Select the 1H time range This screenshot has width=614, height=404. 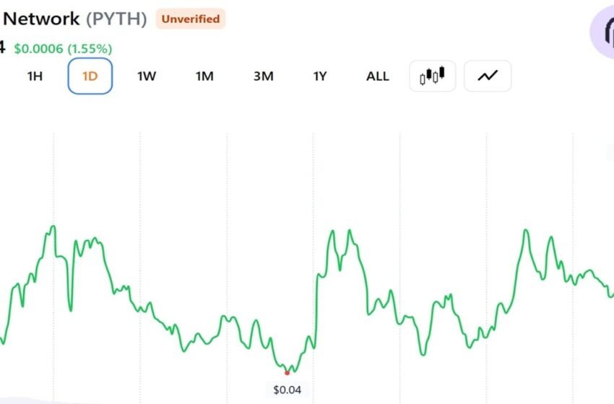(x=35, y=76)
